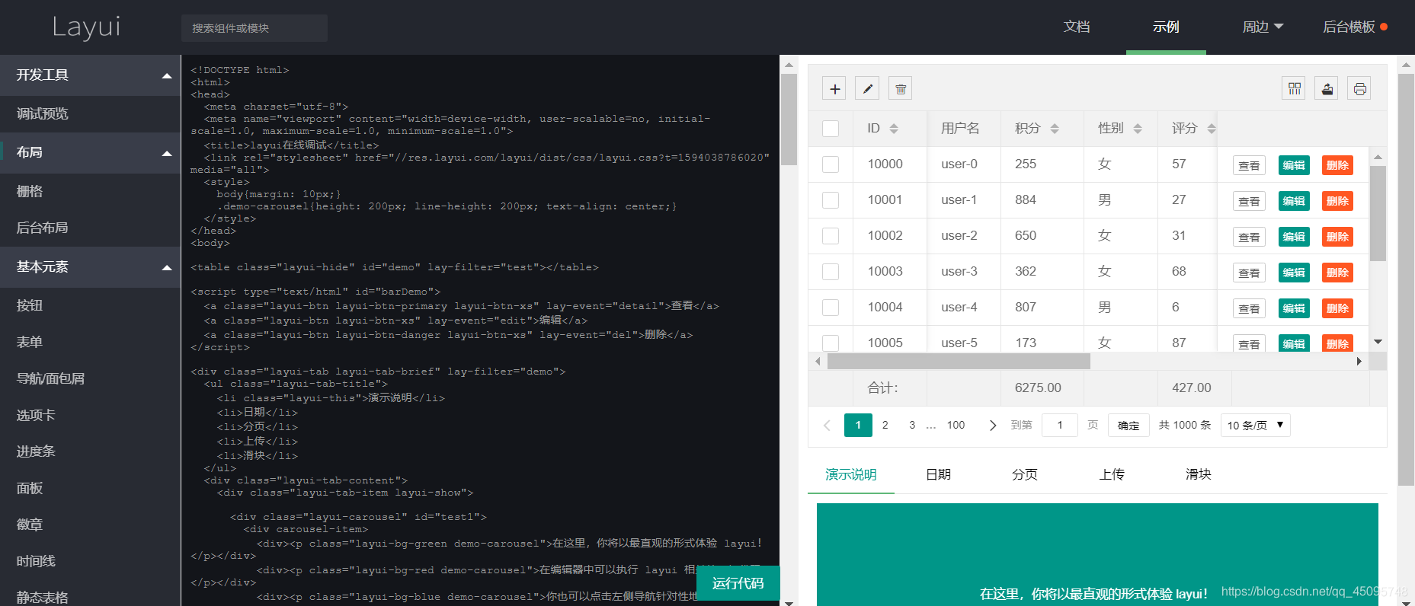This screenshot has width=1415, height=606.
Task: Click the print table icon
Action: tap(1359, 89)
